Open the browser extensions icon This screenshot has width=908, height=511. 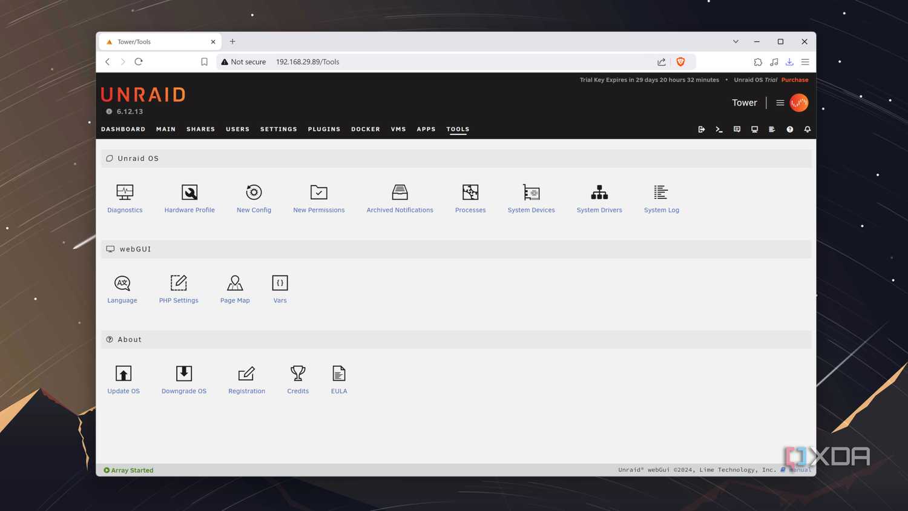(758, 62)
